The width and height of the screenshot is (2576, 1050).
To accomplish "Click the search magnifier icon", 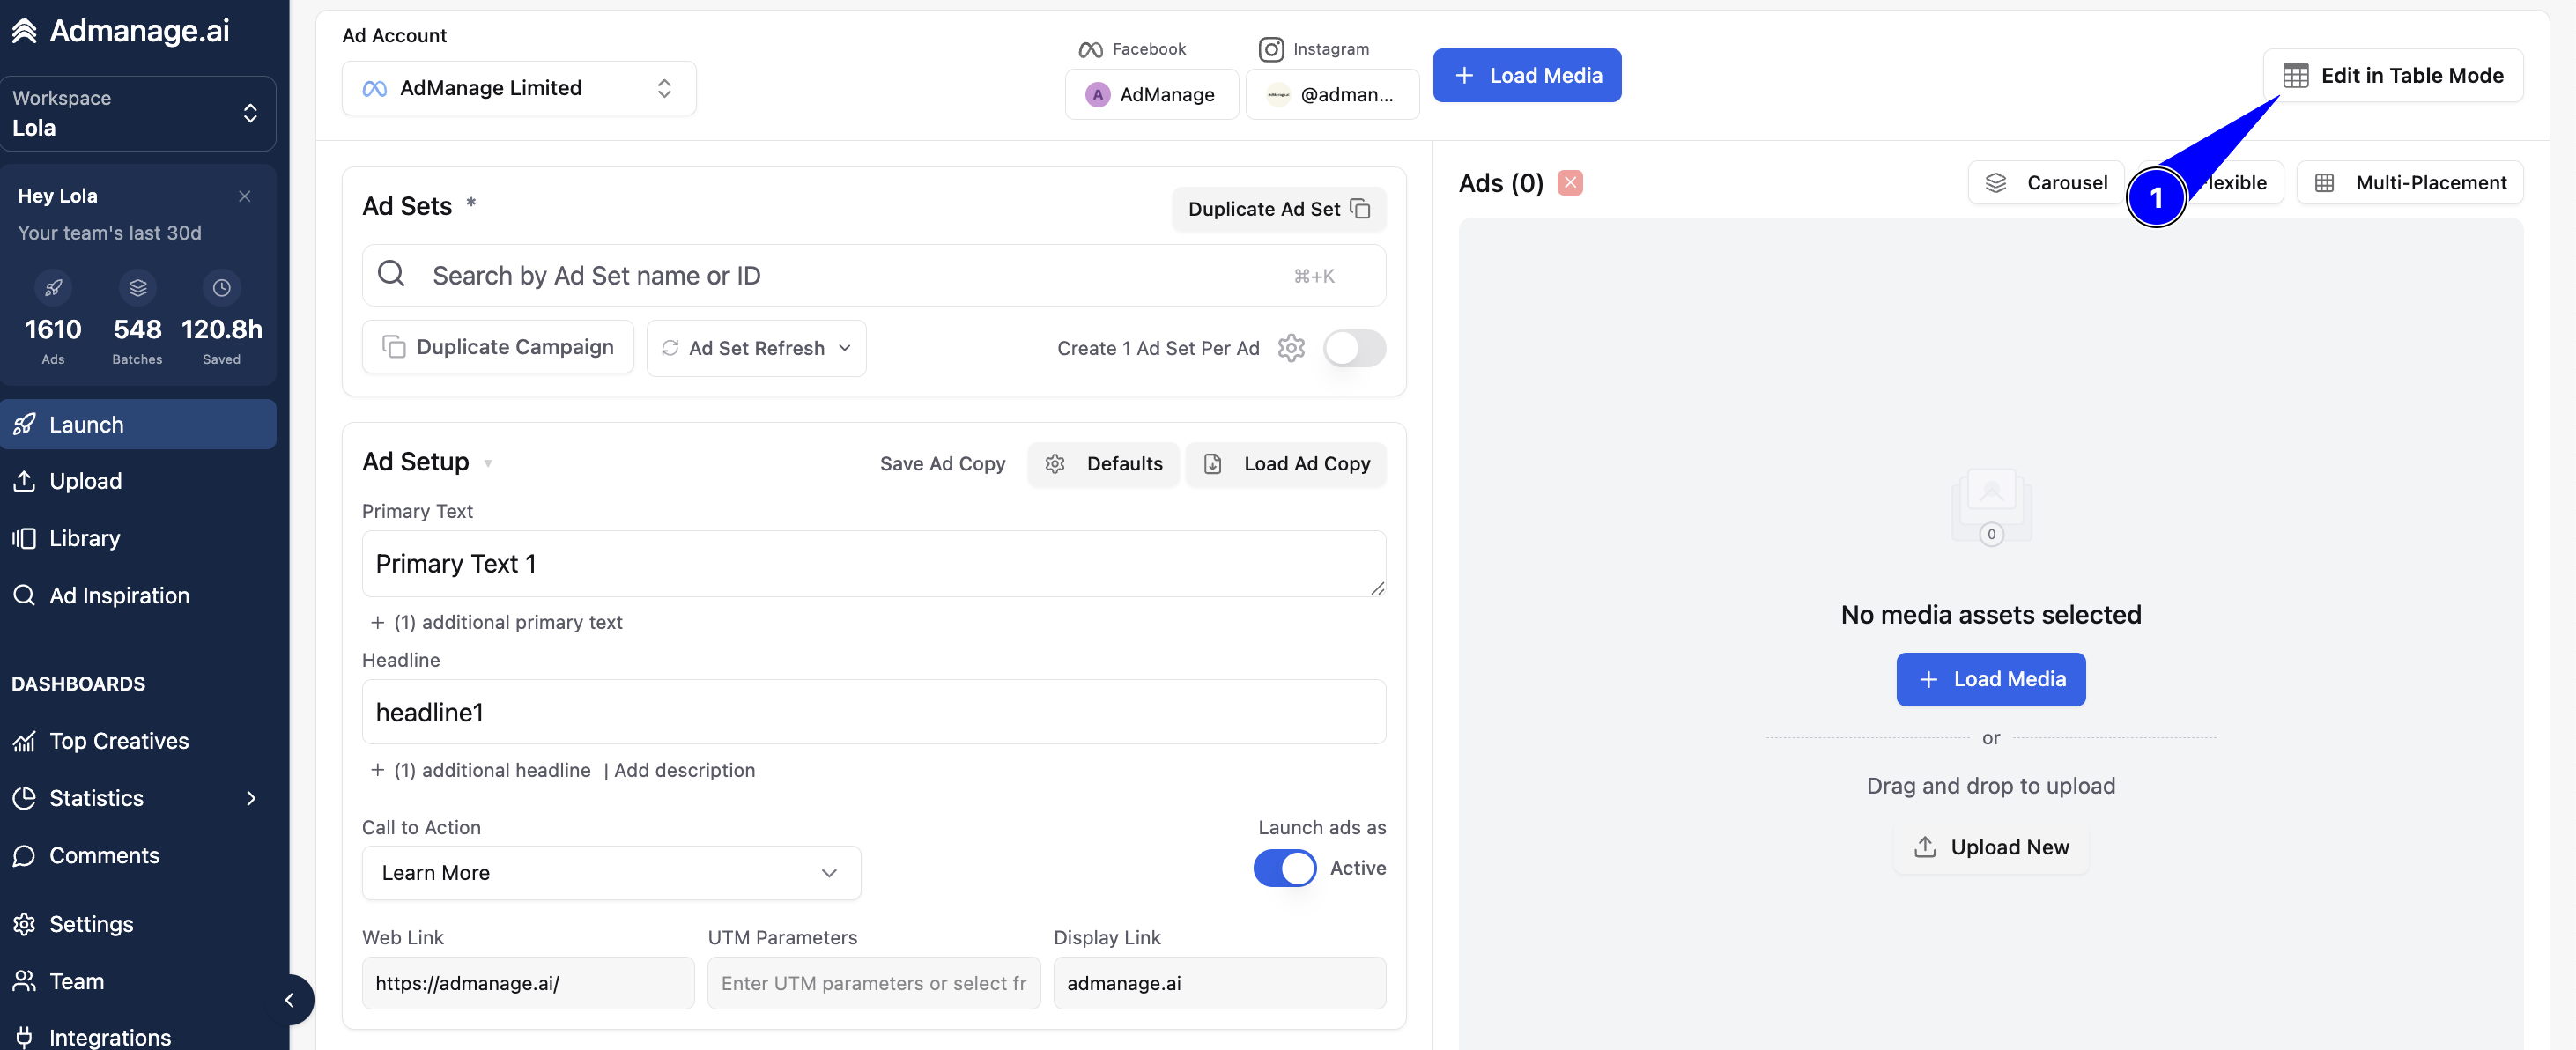I will point(391,274).
